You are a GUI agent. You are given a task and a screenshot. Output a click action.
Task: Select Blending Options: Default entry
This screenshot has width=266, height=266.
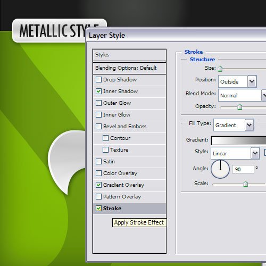[x=129, y=68]
